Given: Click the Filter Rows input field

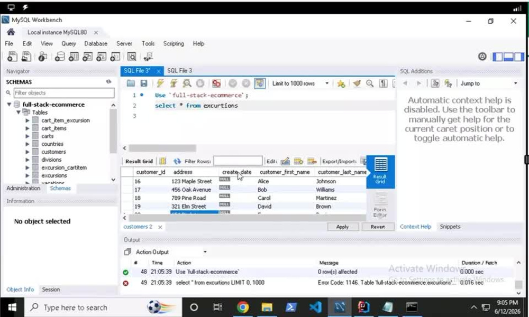Looking at the screenshot, I should tap(238, 161).
